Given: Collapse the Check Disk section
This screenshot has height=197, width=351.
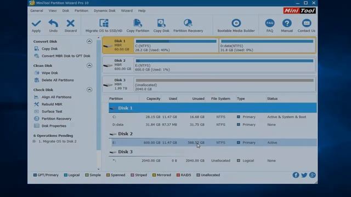Looking at the screenshot, I should (x=89, y=90).
